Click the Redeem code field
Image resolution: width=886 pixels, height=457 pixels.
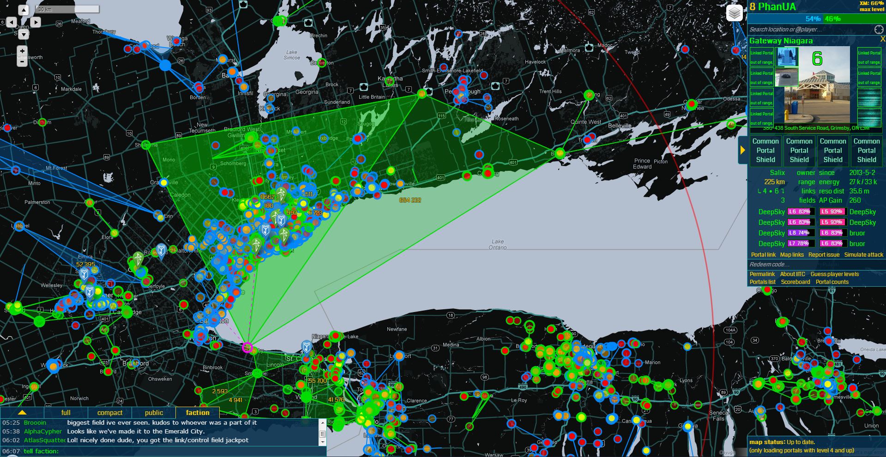tap(816, 265)
